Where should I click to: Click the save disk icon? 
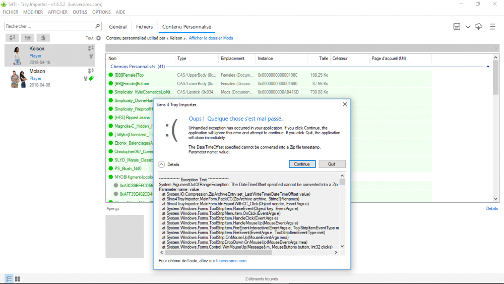click(x=457, y=27)
